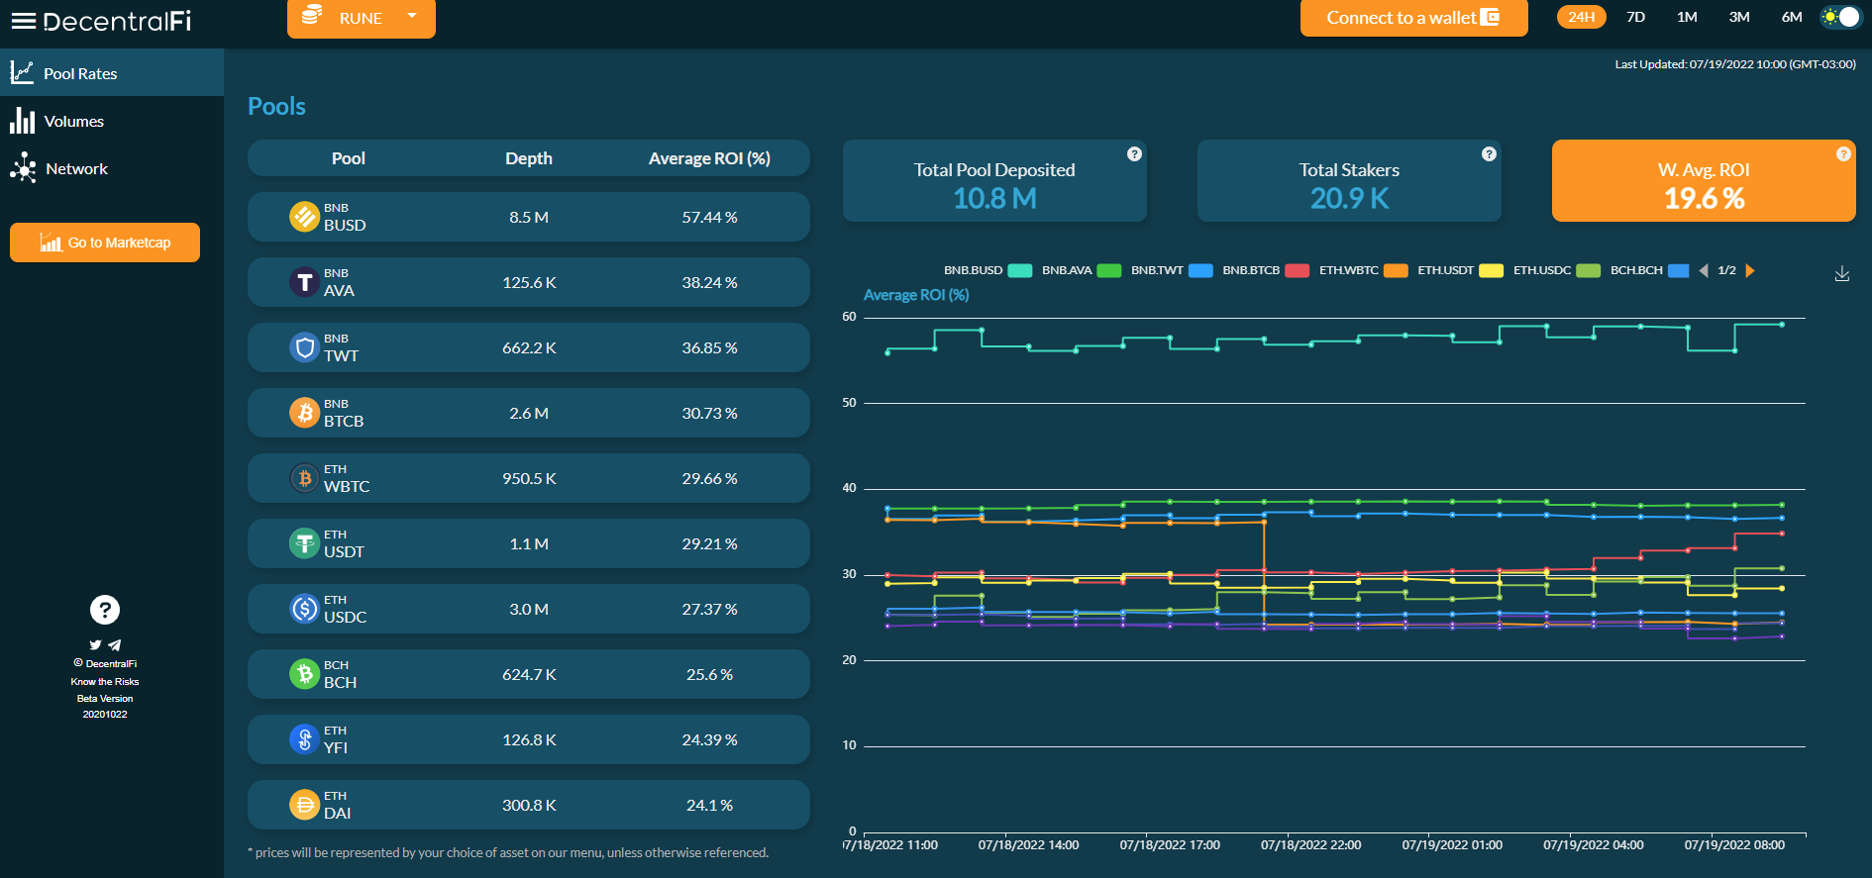Screen dimensions: 1872x878
Task: Click the Total Pool Deposited card value
Action: [994, 199]
